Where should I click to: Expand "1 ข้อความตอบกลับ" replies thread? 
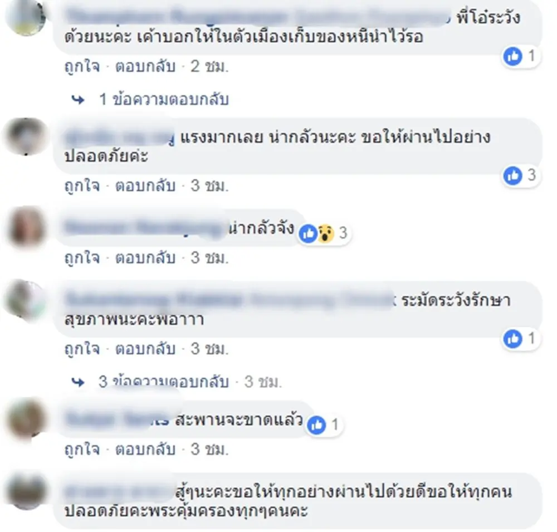coord(164,100)
